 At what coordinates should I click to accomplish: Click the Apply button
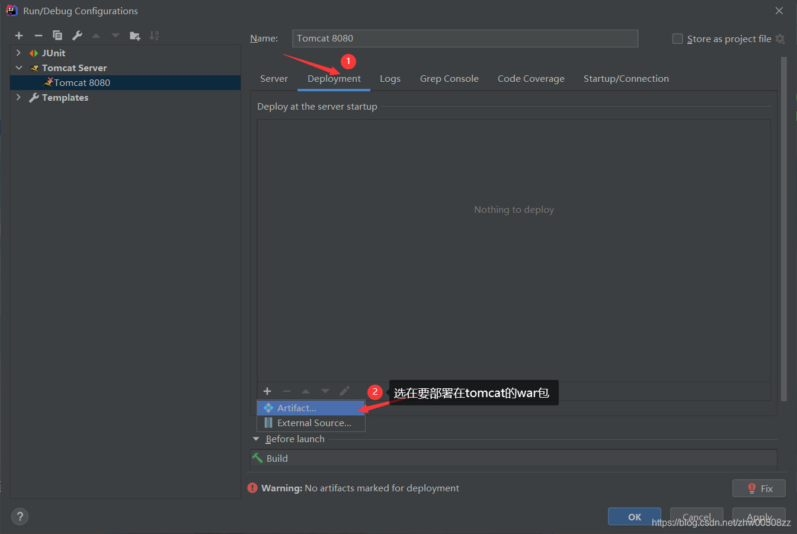(x=758, y=517)
